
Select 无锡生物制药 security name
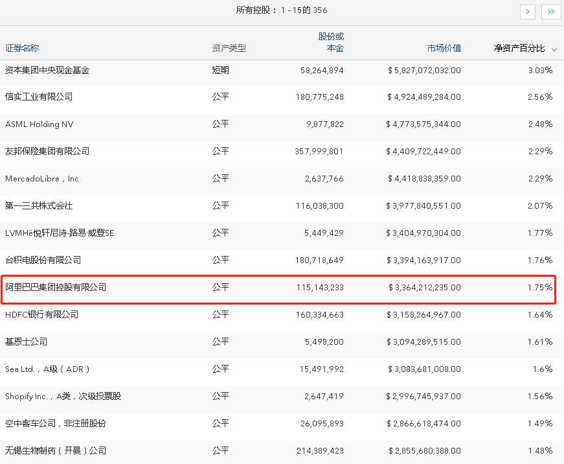[56, 450]
